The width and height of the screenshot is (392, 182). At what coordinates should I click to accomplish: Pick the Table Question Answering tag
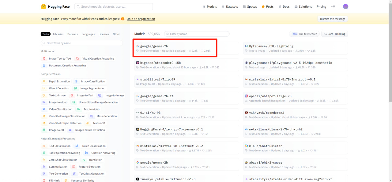tap(61, 153)
